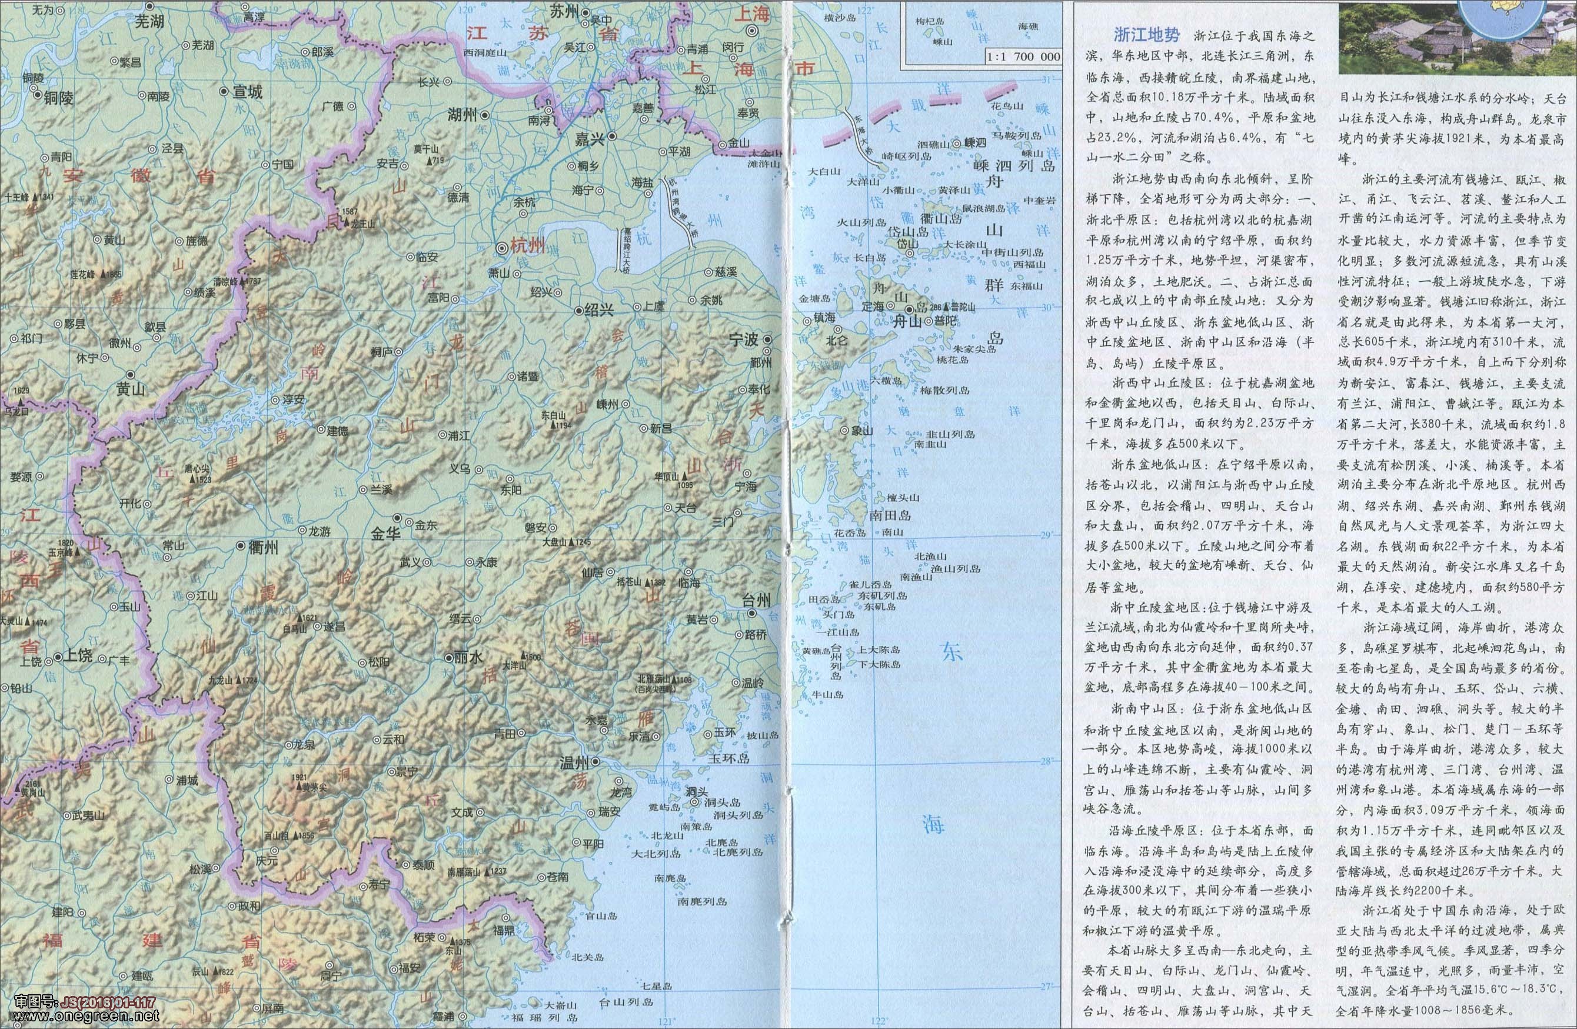Click the Ningbo (宁波) city circle marker
This screenshot has width=1577, height=1029.
(x=767, y=339)
